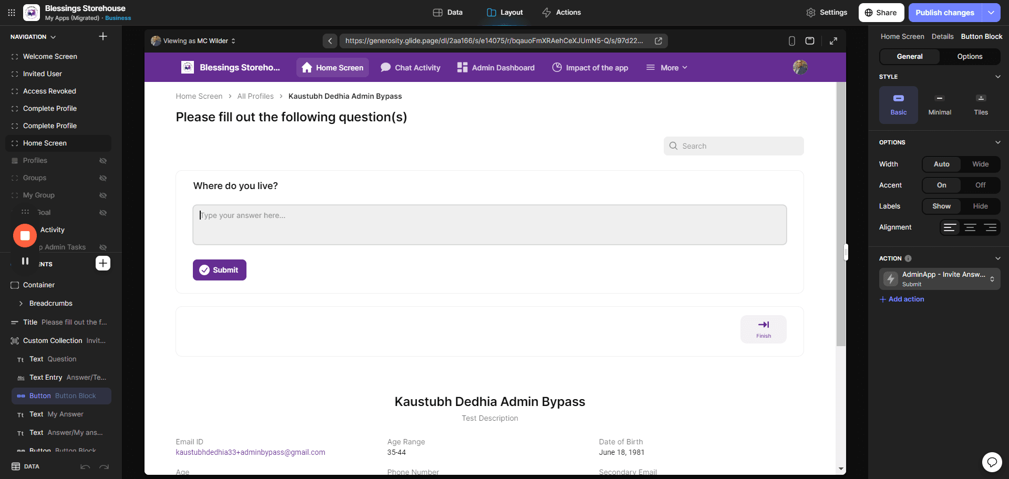Viewport: 1009px width, 479px height.
Task: Open Chat Activity in app header
Action: (x=410, y=68)
